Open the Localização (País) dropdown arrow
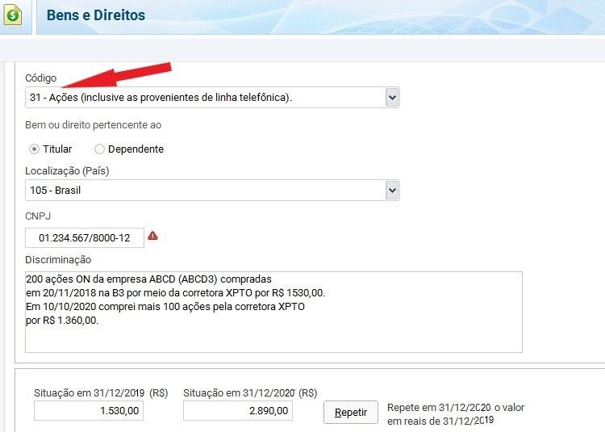Image resolution: width=605 pixels, height=432 pixels. tap(392, 191)
